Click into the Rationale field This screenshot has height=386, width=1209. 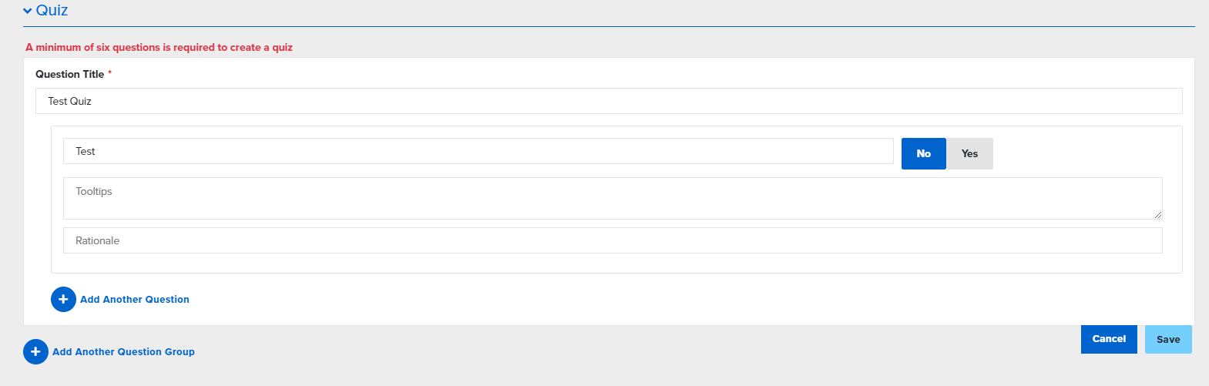click(x=613, y=240)
